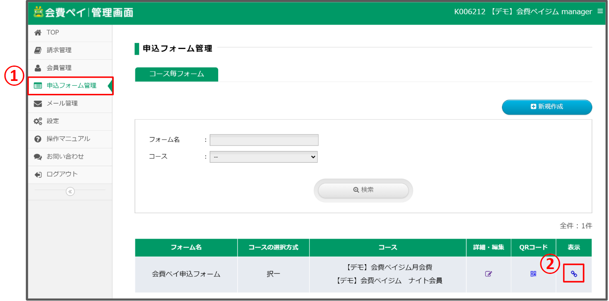Click the QRコード icon for 会費ペイ申込フォーム
The image size is (609, 301).
tap(533, 273)
